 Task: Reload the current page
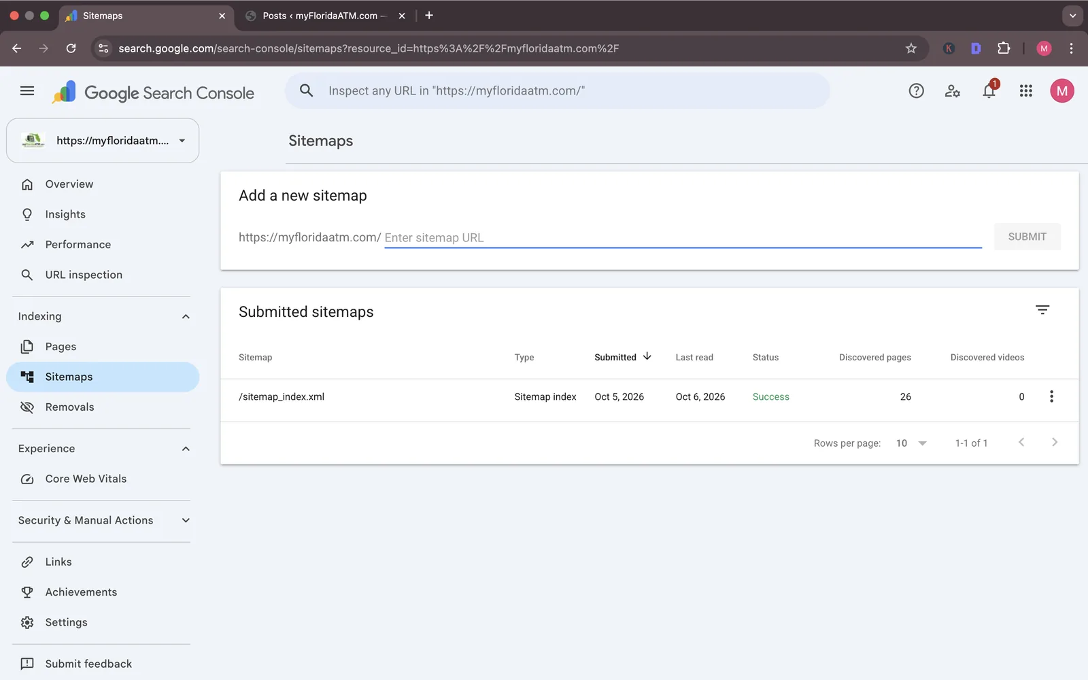coord(71,48)
